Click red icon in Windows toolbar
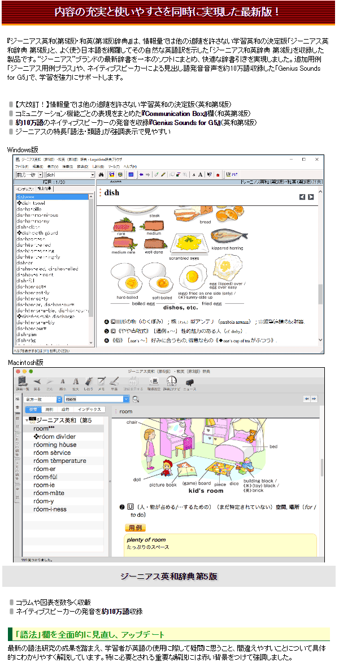This screenshot has width=339, height=662. click(x=218, y=174)
